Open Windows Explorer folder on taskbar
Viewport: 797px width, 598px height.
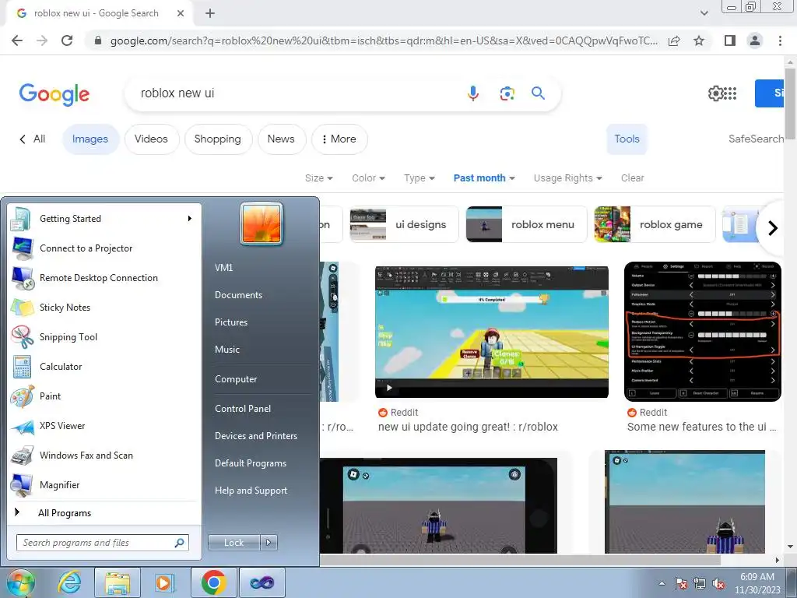(x=118, y=582)
